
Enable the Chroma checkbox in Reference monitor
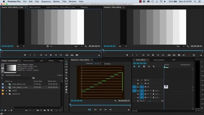click(x=103, y=64)
